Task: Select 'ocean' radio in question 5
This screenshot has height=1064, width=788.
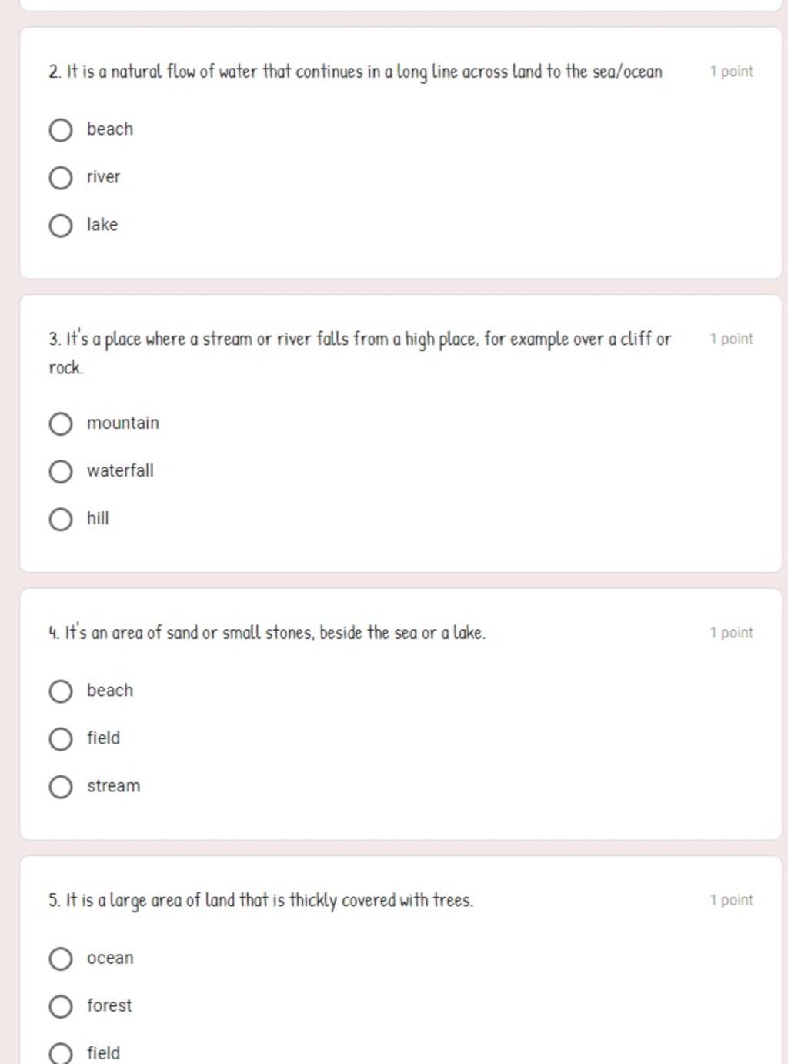Action: click(61, 959)
